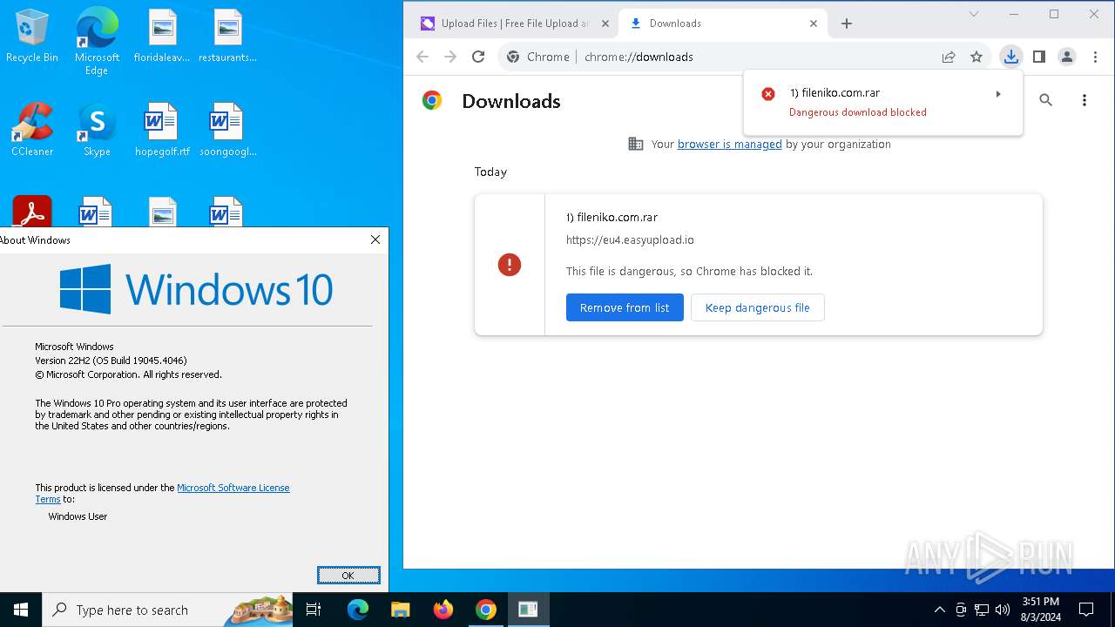The image size is (1115, 627).
Task: Select the restaurants... image file on desktop
Action: (227, 36)
